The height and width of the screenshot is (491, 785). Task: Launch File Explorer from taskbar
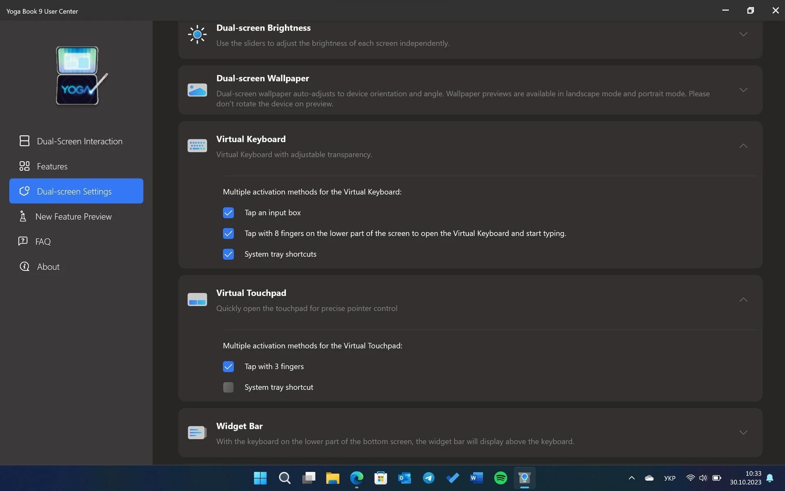[333, 478]
